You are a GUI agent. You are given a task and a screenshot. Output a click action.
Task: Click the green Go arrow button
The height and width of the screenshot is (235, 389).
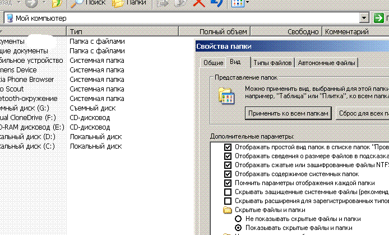click(381, 18)
